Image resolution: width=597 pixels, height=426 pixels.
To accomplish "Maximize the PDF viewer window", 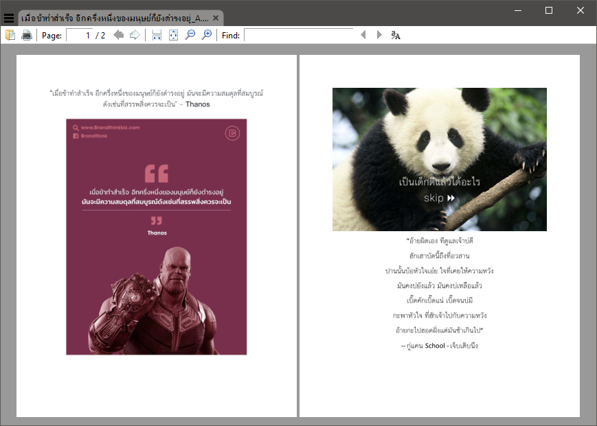I will (x=549, y=11).
